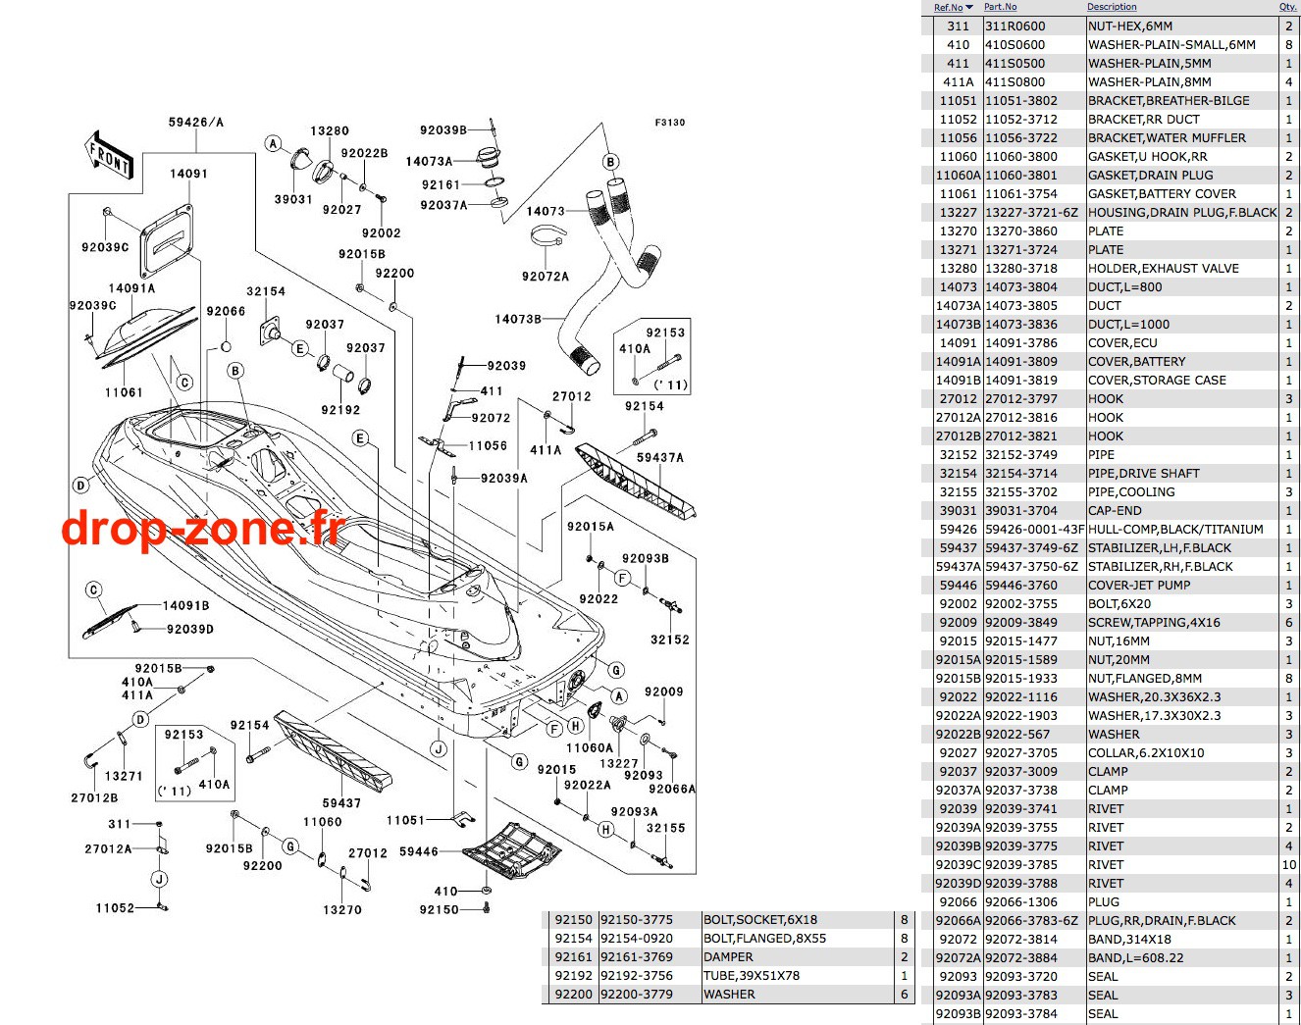This screenshot has height=1025, width=1301.
Task: Select part number 410S0600
Action: [1015, 45]
